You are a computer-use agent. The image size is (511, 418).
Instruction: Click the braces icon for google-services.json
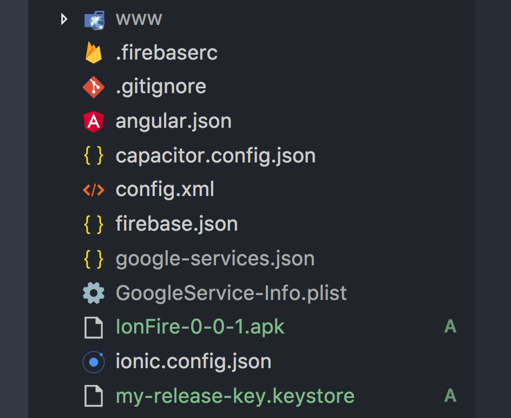(93, 258)
